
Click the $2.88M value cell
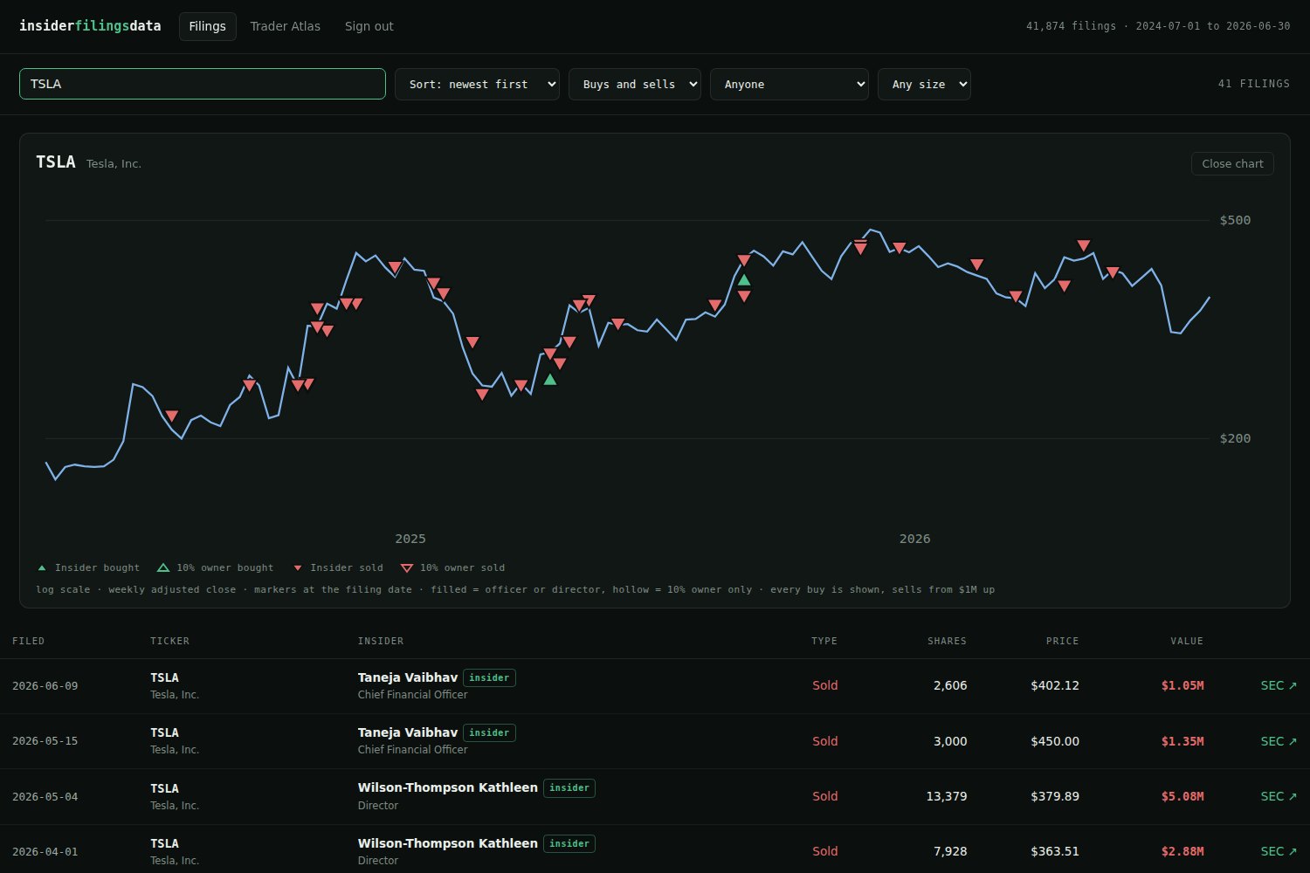coord(1182,851)
